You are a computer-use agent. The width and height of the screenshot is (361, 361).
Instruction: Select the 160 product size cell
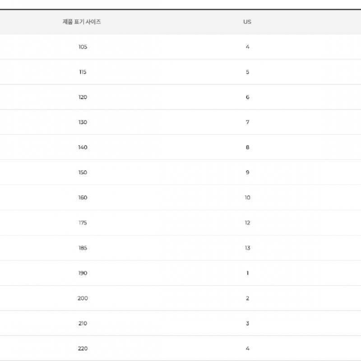tap(83, 198)
